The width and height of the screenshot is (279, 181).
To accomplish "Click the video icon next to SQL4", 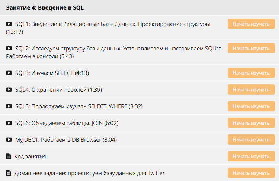I will click(9, 90).
